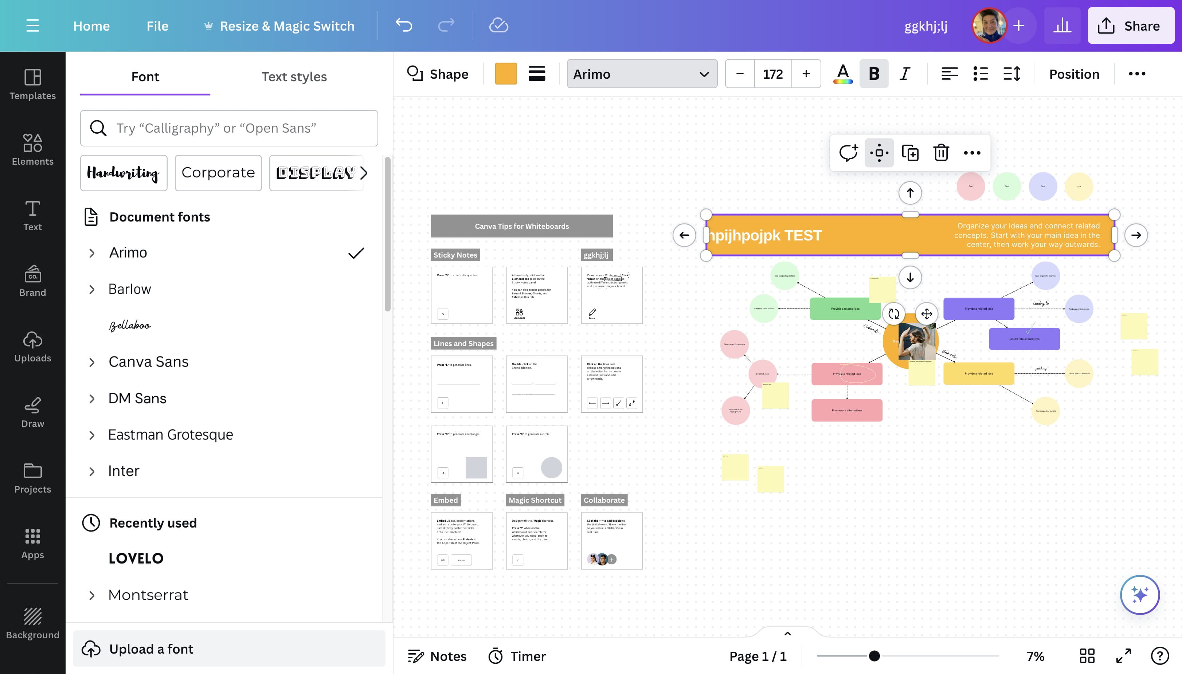1182x674 pixels.
Task: Toggle bulleted list formatting
Action: pos(981,74)
